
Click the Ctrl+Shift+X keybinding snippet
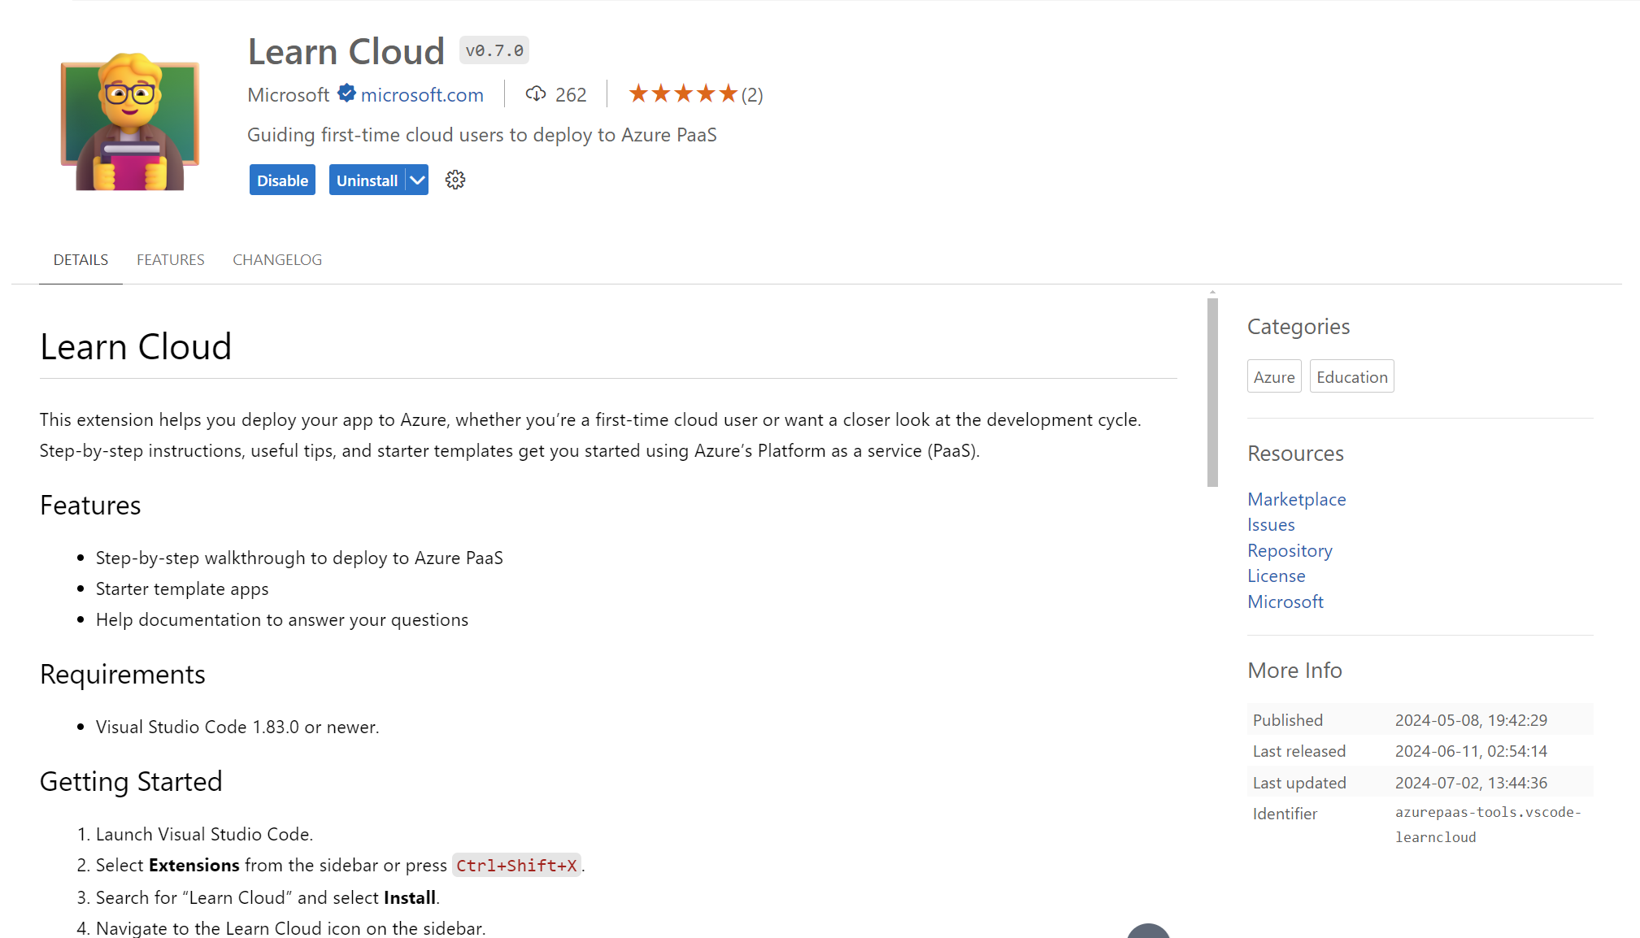point(516,865)
